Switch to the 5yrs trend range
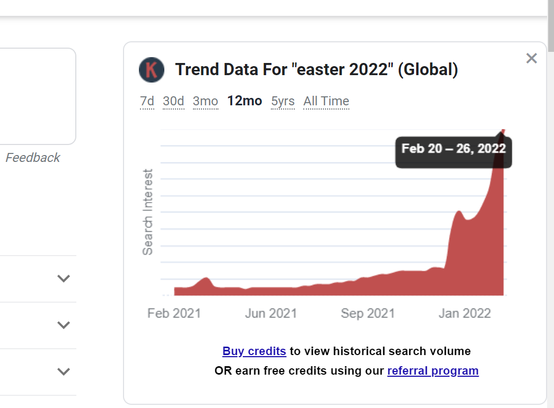Viewport: 554px width, 408px height. (283, 101)
